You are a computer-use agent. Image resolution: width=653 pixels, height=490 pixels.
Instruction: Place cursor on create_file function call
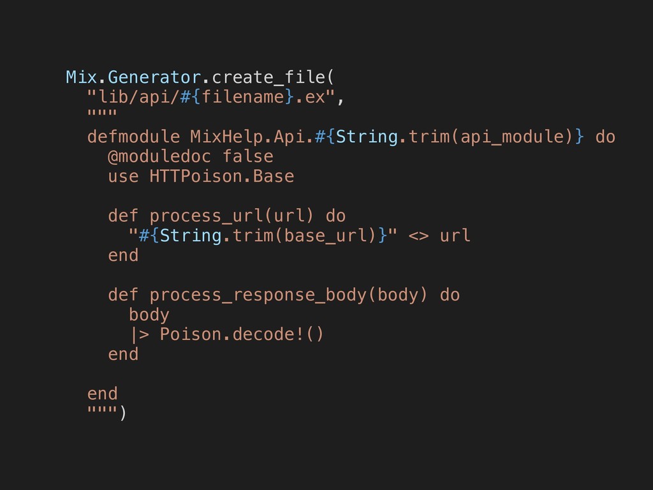[x=268, y=77]
